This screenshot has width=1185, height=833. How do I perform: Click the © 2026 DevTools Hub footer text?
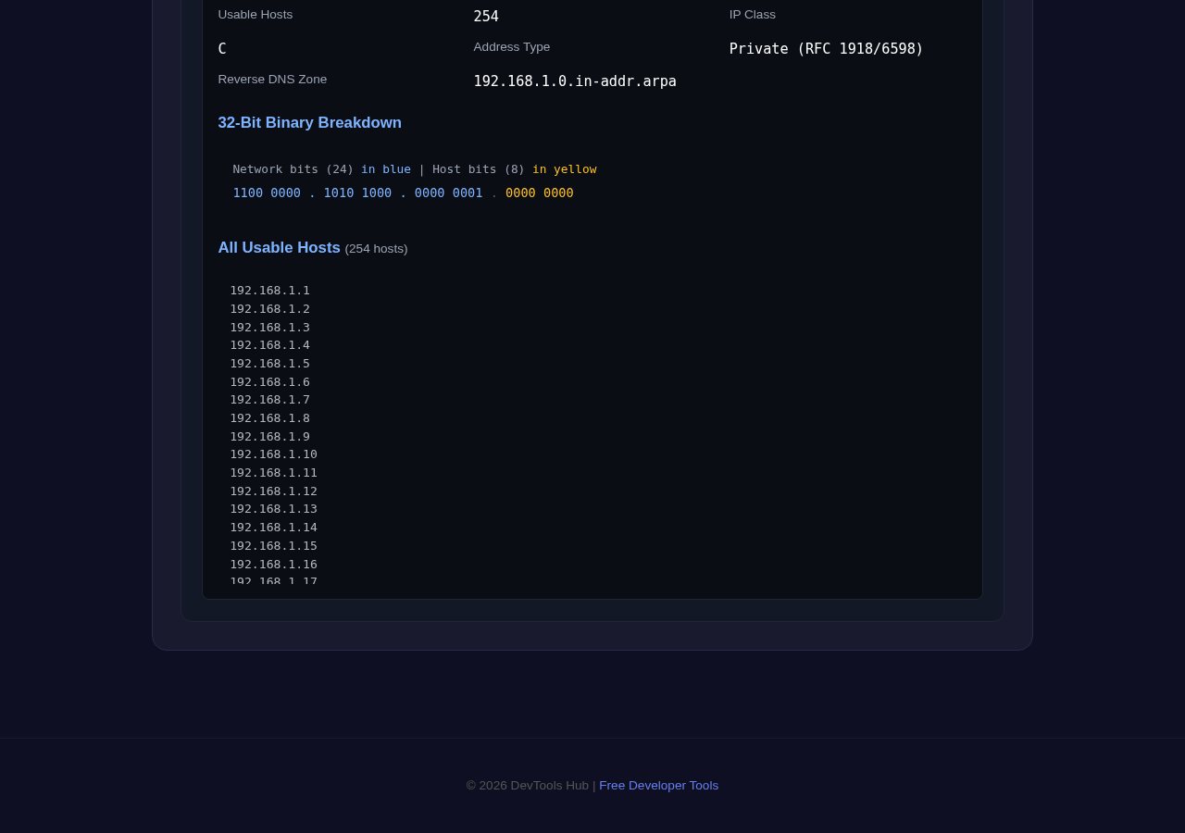(x=528, y=786)
